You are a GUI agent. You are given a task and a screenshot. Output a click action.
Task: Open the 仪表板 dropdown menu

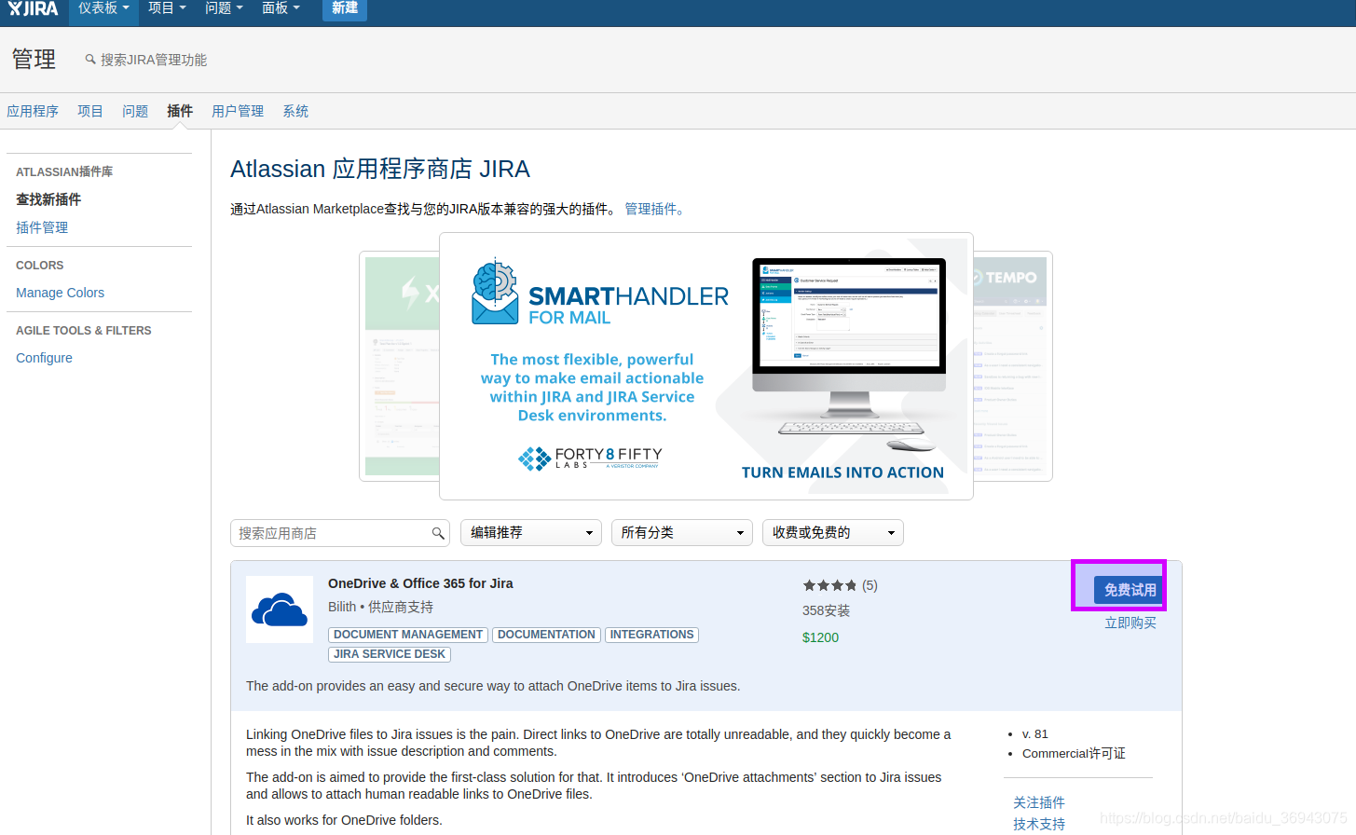[x=103, y=8]
